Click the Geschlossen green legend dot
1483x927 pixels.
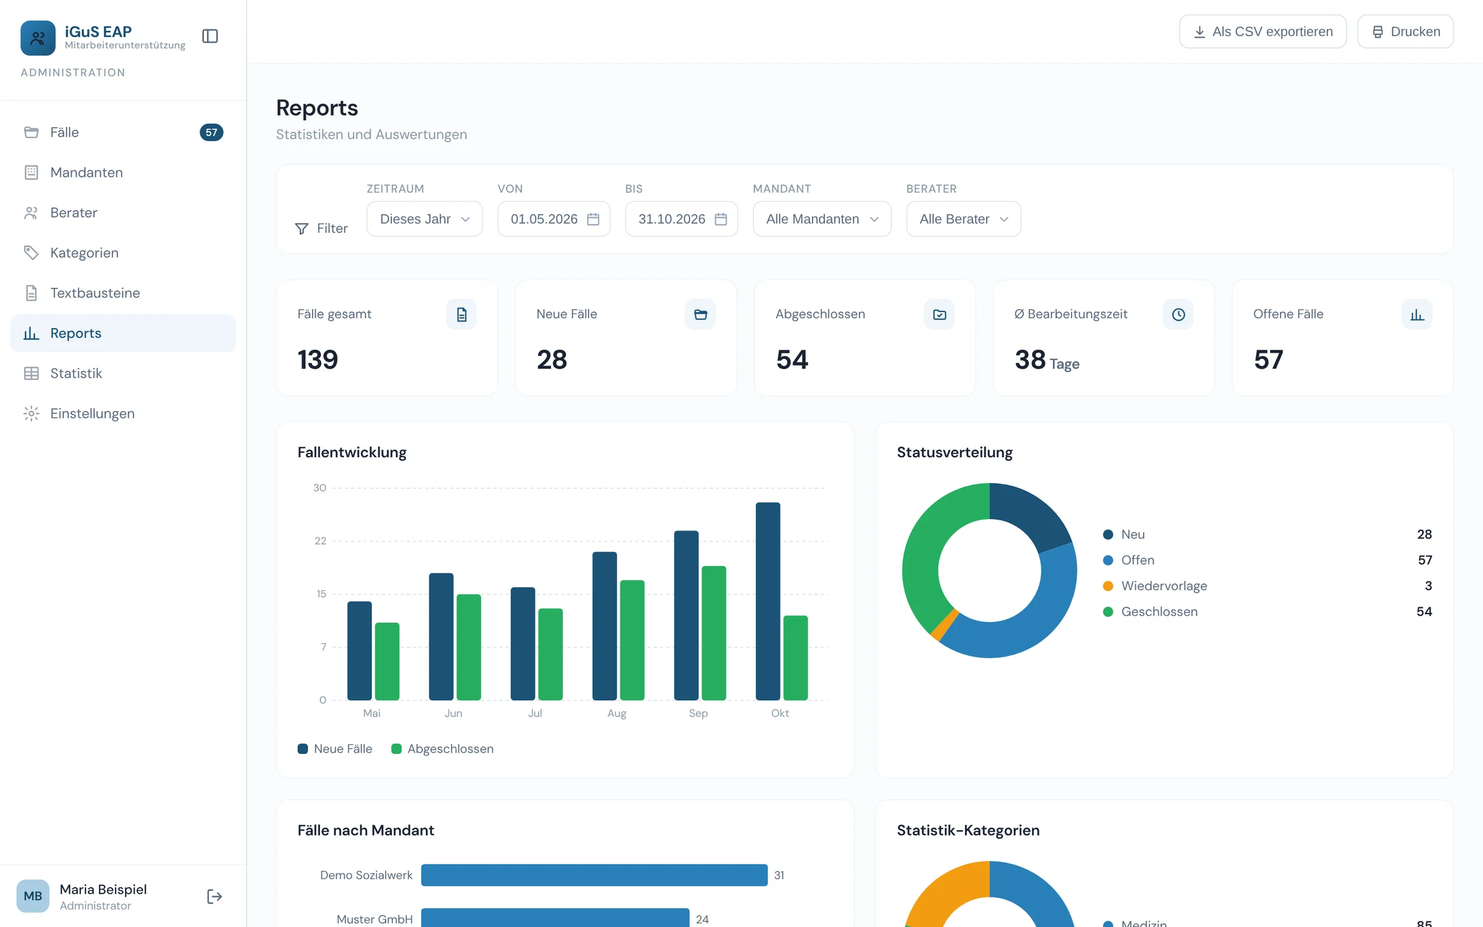click(1108, 612)
